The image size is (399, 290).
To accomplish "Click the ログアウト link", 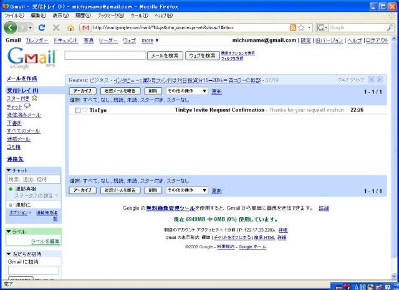I will tap(377, 40).
